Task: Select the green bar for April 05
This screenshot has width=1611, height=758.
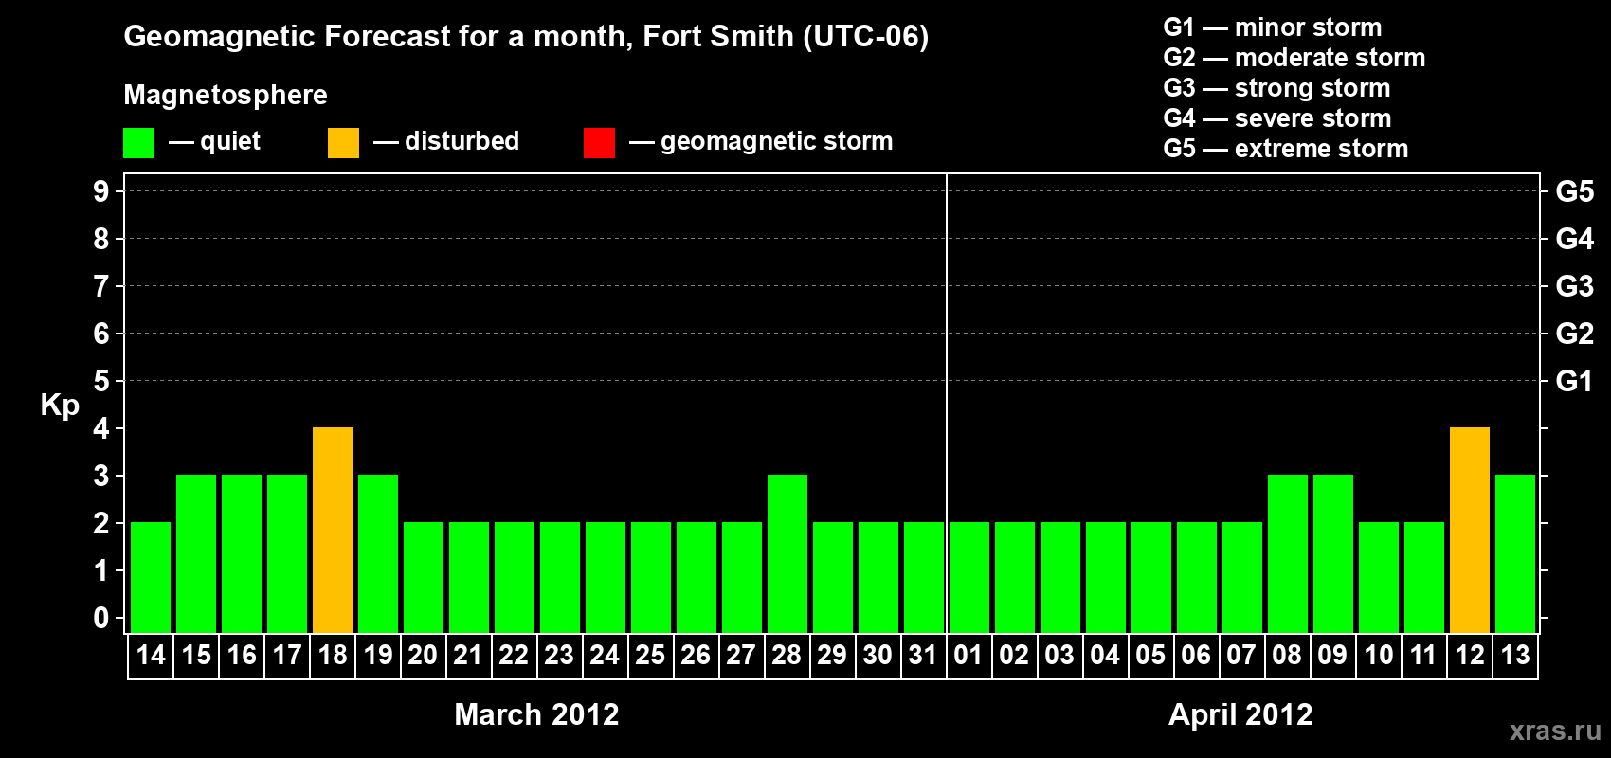Action: [1151, 577]
